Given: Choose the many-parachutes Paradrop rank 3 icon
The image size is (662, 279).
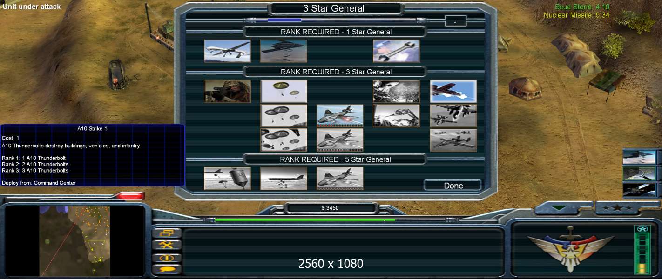Looking at the screenshot, I should [x=284, y=140].
